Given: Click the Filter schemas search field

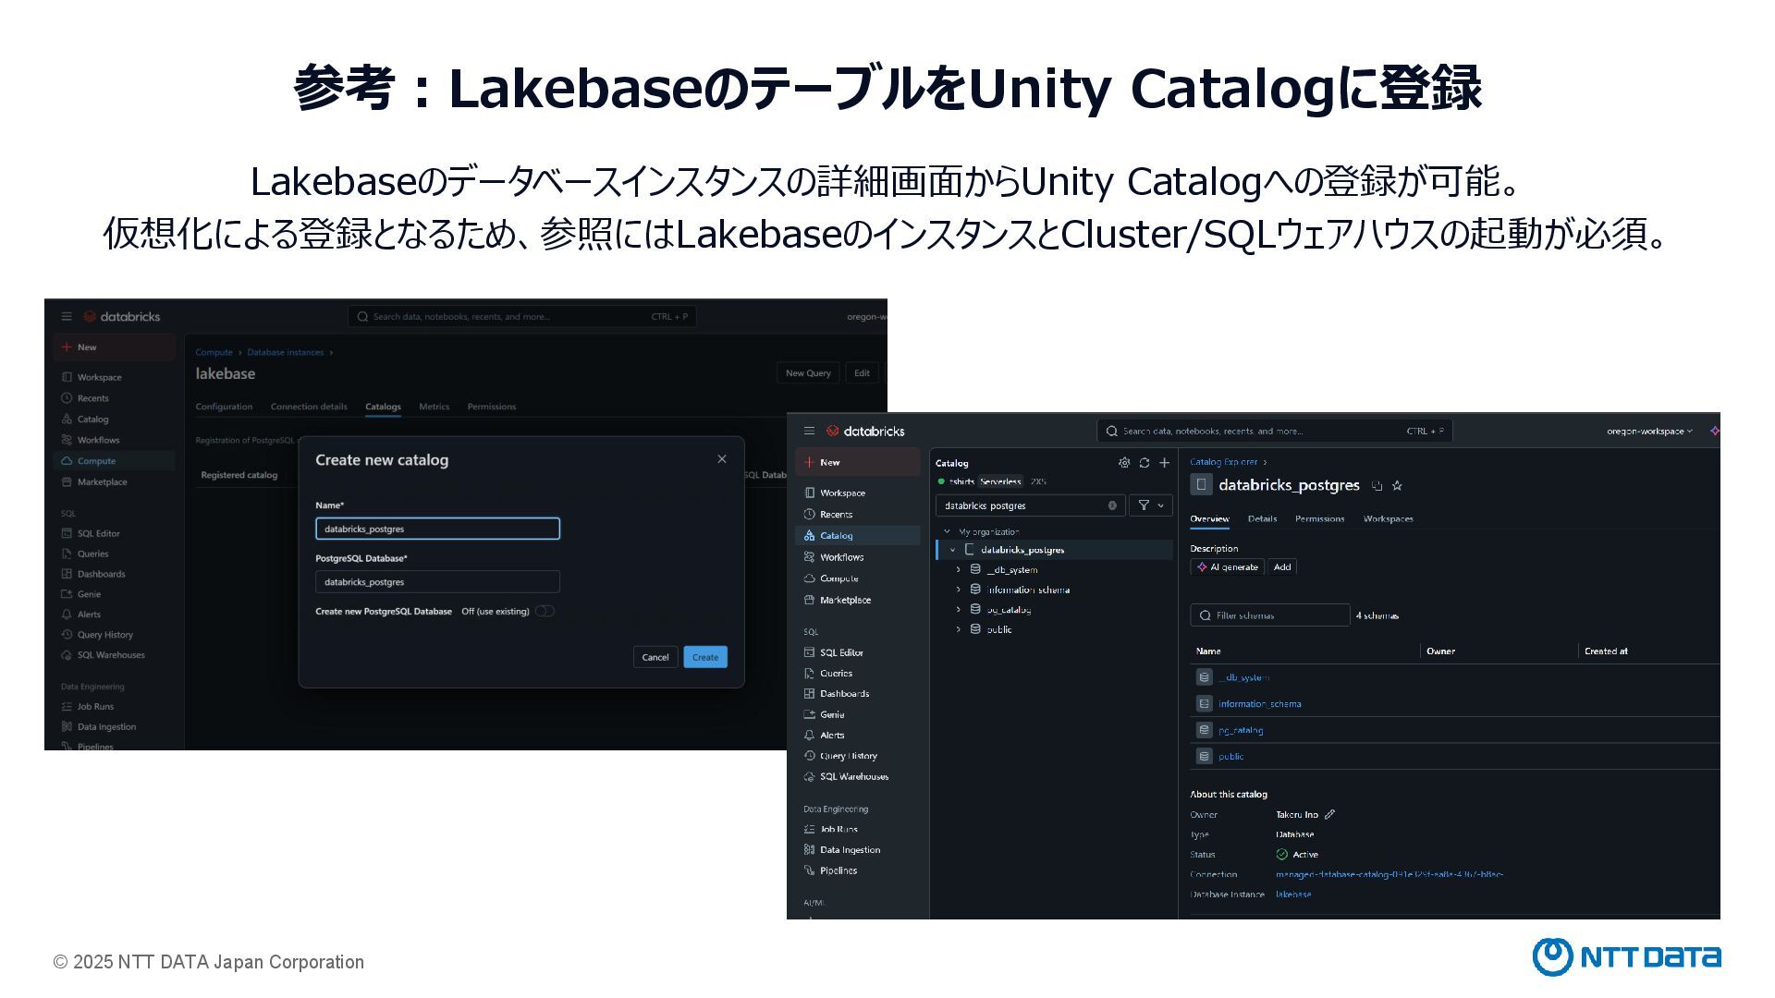Looking at the screenshot, I should pos(1270,615).
